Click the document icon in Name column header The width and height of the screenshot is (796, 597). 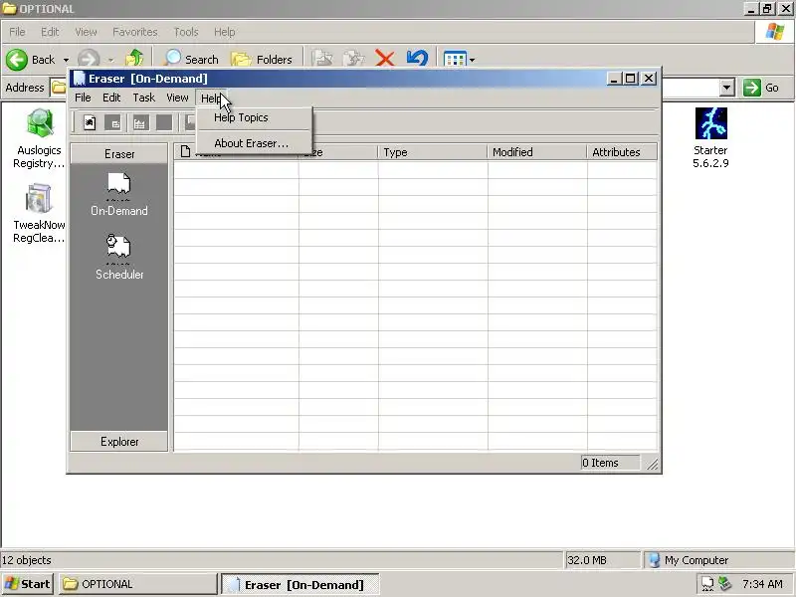(x=185, y=151)
